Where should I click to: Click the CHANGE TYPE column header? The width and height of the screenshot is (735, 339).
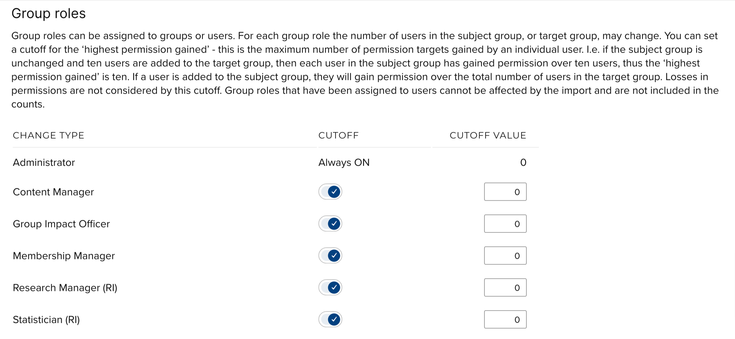point(48,135)
